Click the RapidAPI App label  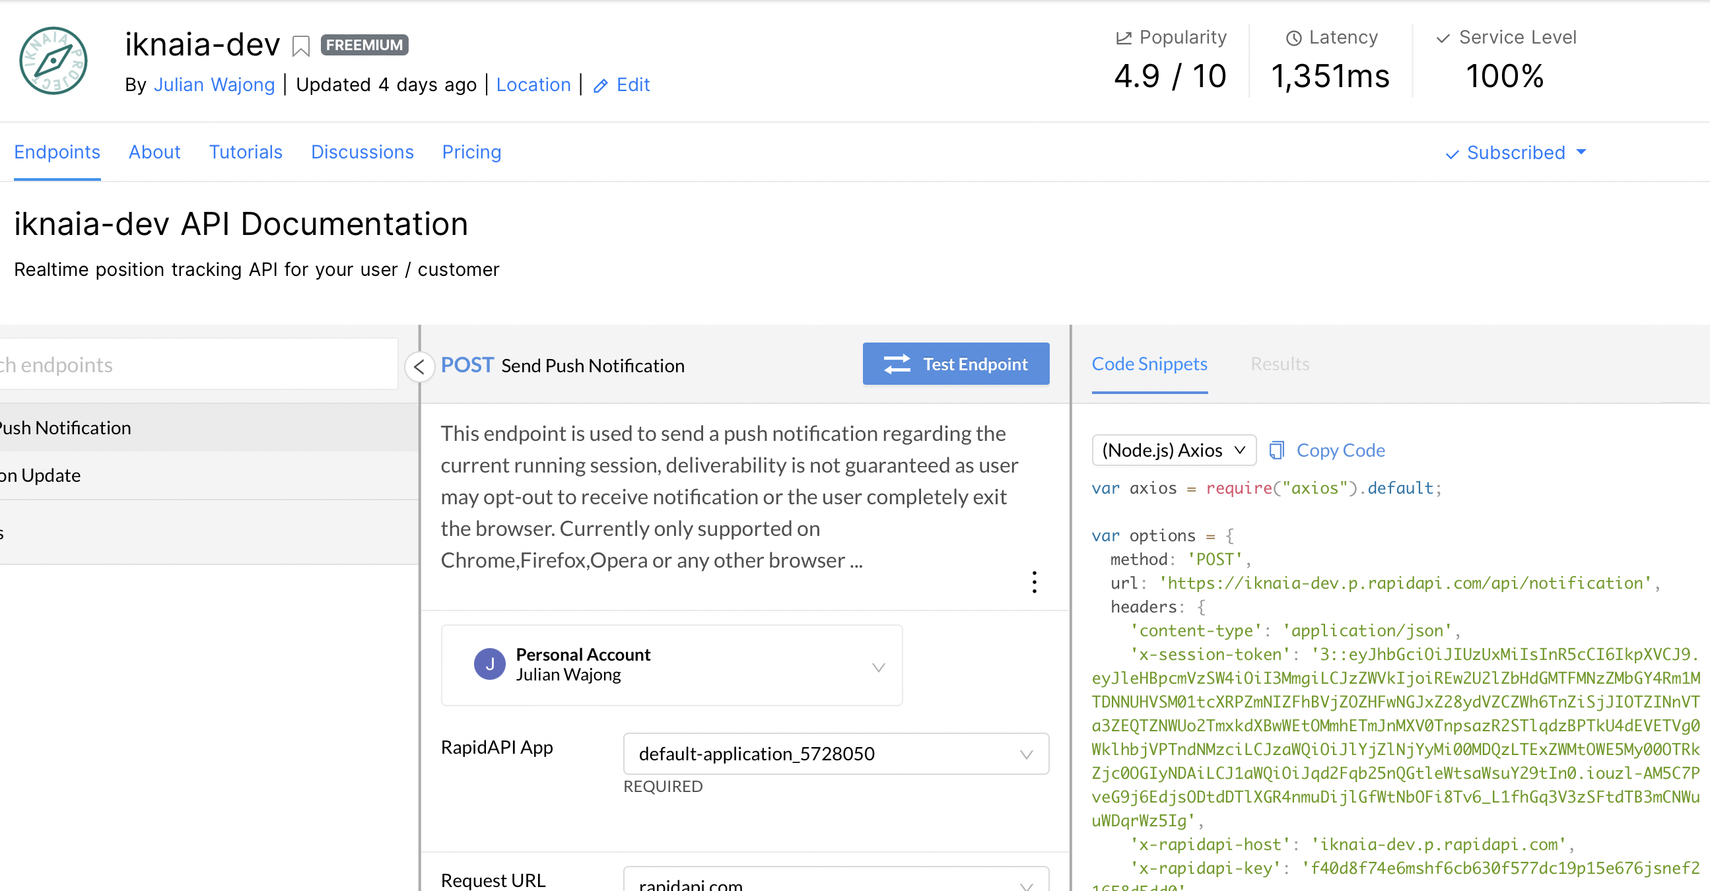(496, 748)
